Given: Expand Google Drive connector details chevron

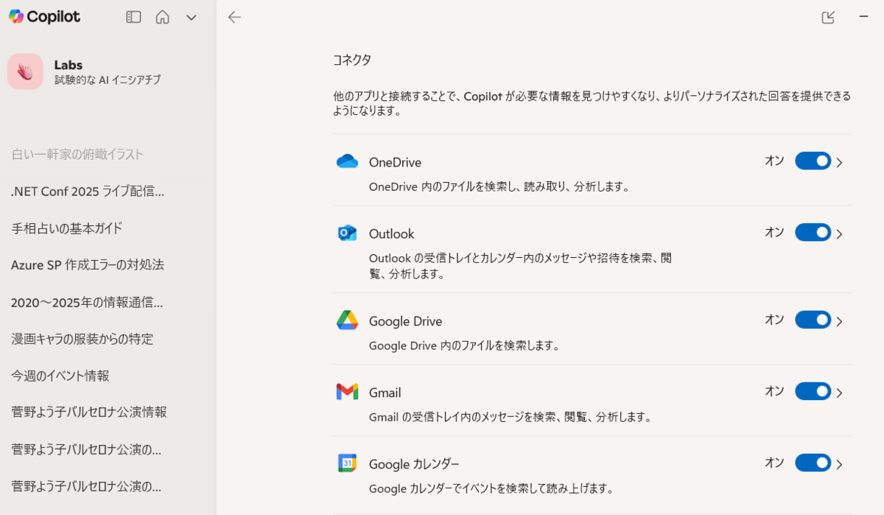Looking at the screenshot, I should tap(839, 321).
